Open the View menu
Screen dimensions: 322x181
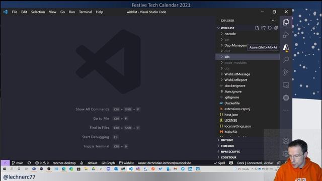coord(52,12)
